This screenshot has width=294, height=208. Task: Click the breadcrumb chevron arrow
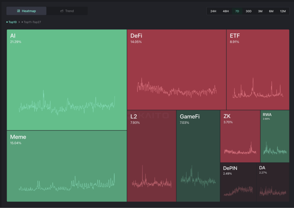coord(19,22)
